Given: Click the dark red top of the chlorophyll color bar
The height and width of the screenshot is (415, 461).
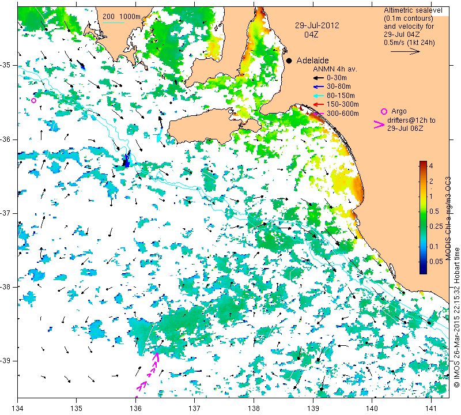Looking at the screenshot, I should tap(423, 163).
